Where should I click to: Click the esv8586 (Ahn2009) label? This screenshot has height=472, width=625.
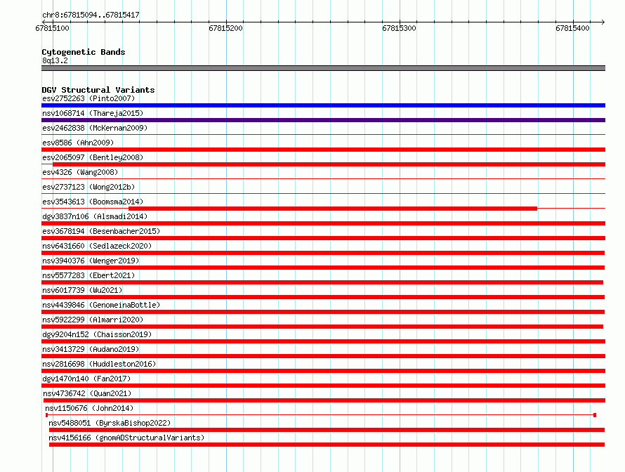tap(78, 143)
